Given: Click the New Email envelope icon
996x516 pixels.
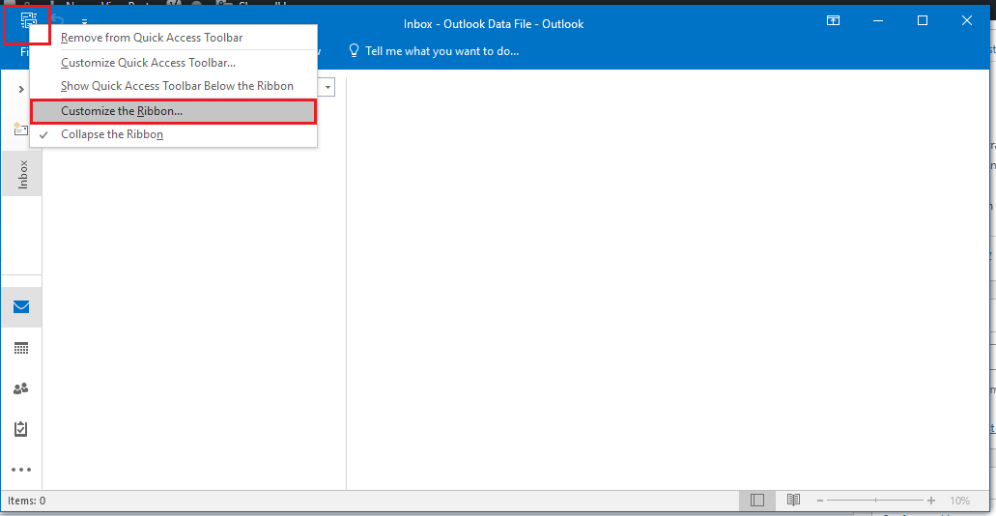Looking at the screenshot, I should click(21, 129).
